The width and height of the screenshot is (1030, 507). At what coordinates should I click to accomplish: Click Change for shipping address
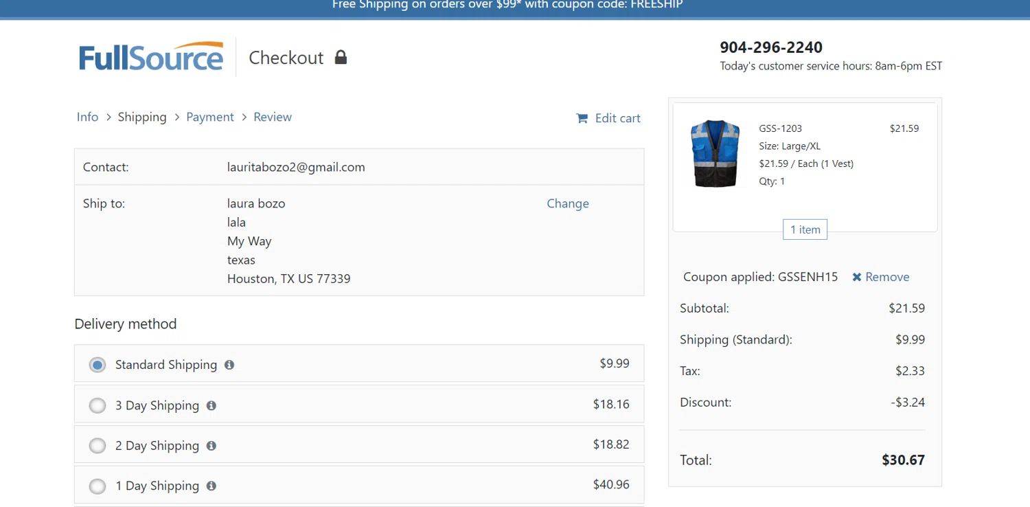click(x=567, y=203)
